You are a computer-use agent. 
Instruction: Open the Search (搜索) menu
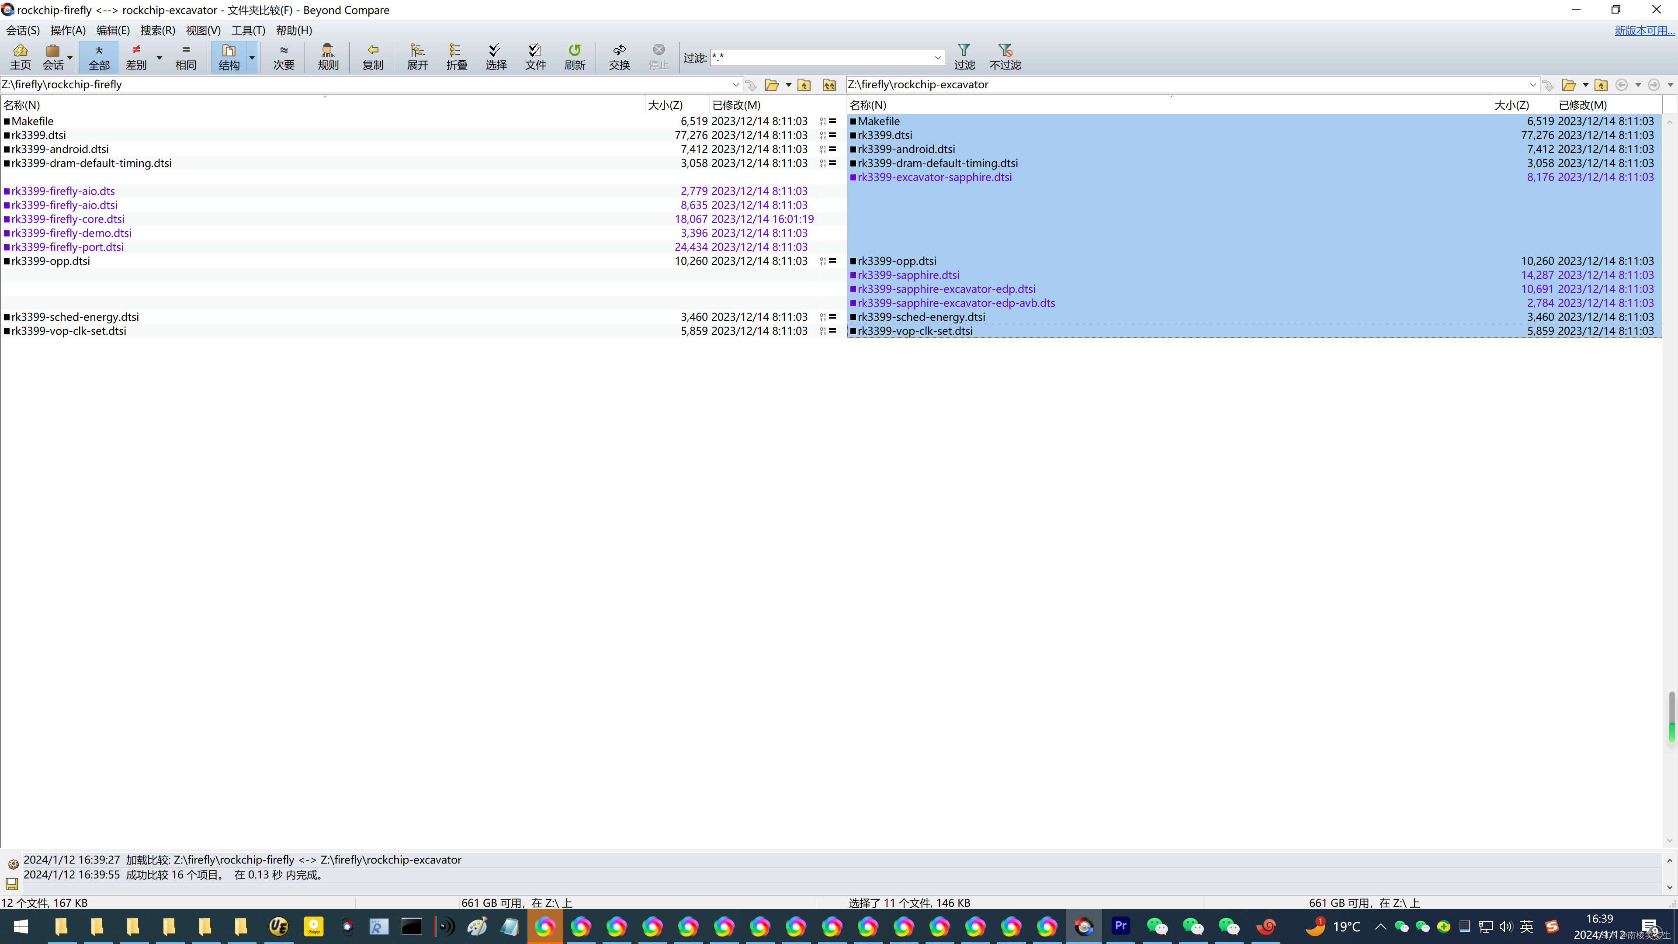tap(158, 30)
